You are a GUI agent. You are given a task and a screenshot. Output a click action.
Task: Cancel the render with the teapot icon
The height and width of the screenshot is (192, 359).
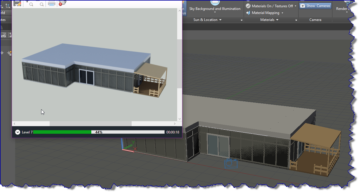point(62,3)
